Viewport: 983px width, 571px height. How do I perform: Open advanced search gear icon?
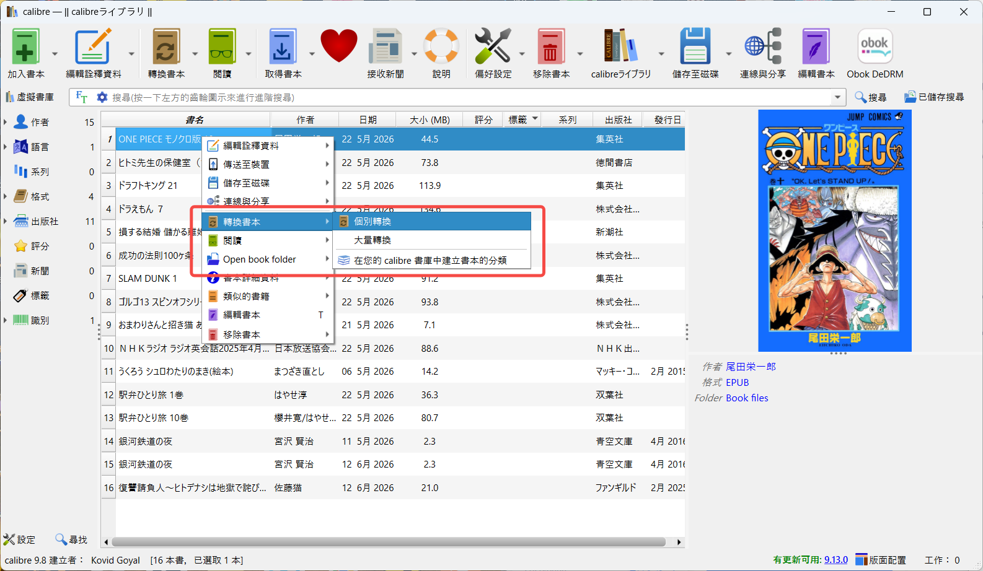[102, 97]
